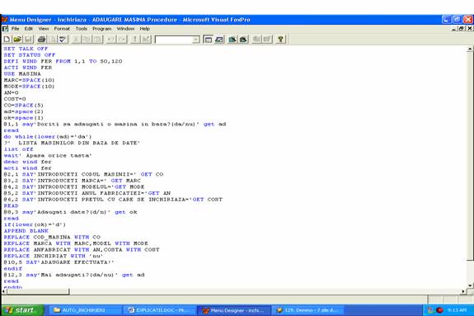Click the Form wizard toolbar icon

pyautogui.click(x=232, y=40)
